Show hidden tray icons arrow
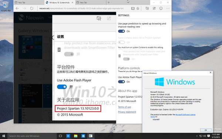 [x=197, y=136]
